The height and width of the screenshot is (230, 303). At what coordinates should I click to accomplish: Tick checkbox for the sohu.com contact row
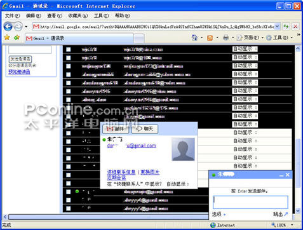[x=68, y=83]
